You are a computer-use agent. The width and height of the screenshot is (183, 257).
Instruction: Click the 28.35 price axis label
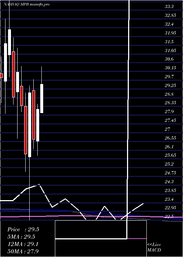tap(171, 103)
